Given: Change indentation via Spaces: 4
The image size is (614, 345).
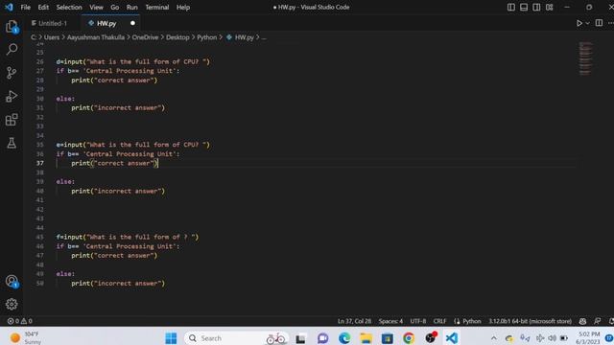Looking at the screenshot, I should [x=390, y=321].
